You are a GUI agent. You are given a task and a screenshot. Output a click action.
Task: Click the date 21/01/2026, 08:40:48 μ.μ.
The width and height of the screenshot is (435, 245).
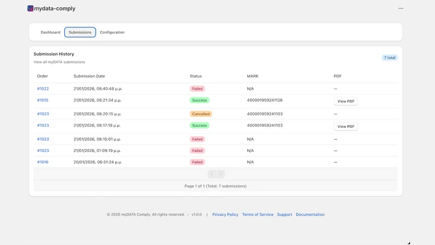98,89
